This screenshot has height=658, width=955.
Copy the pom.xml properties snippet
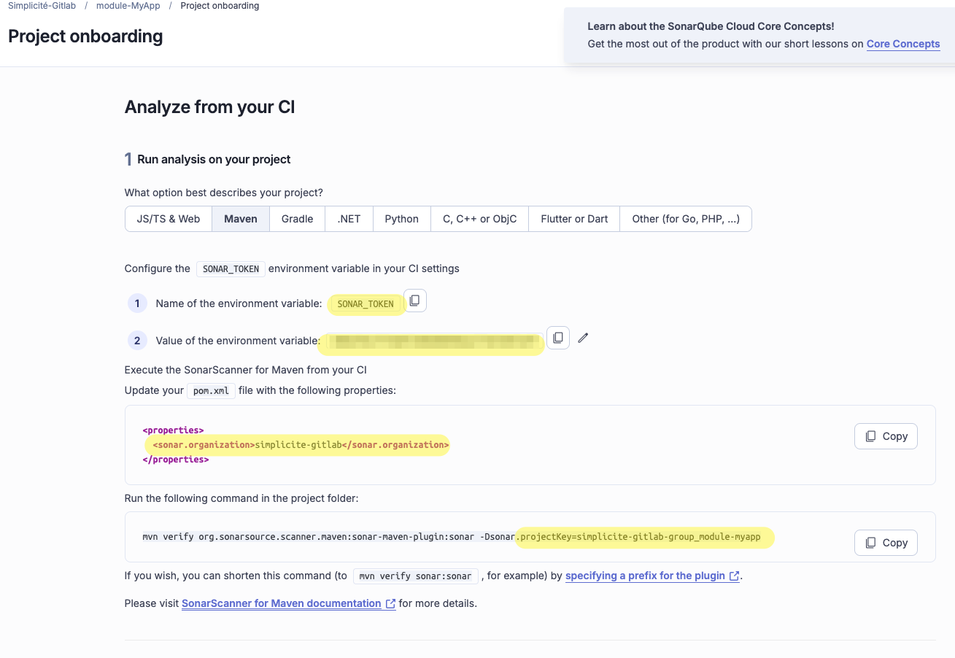[x=886, y=436]
